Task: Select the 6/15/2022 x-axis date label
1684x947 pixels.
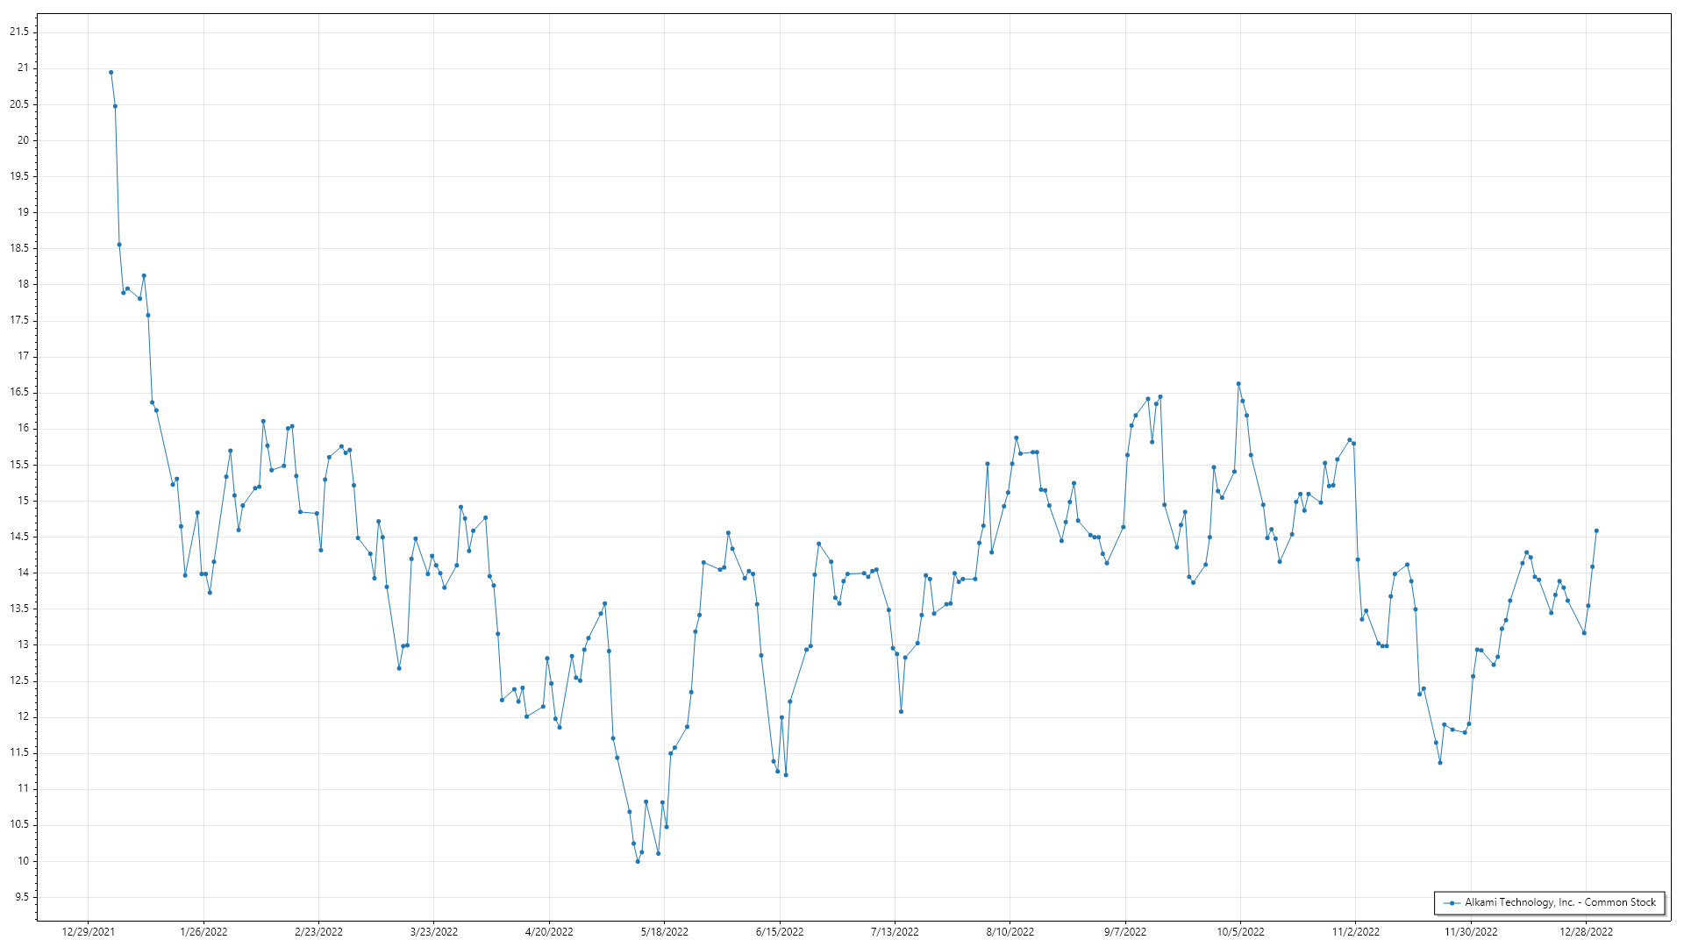Action: pyautogui.click(x=779, y=931)
